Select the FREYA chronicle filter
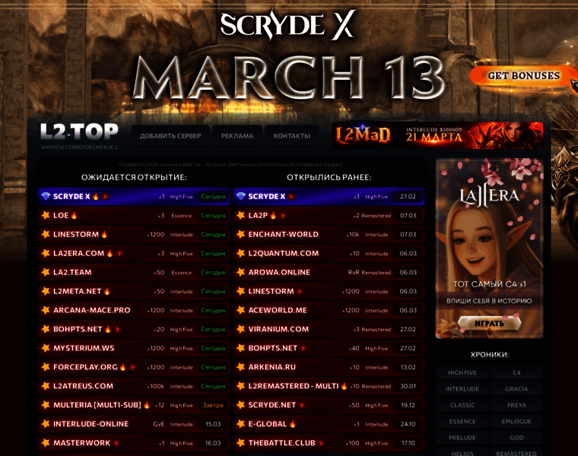Screen dimensions: 578x456 coord(516,405)
